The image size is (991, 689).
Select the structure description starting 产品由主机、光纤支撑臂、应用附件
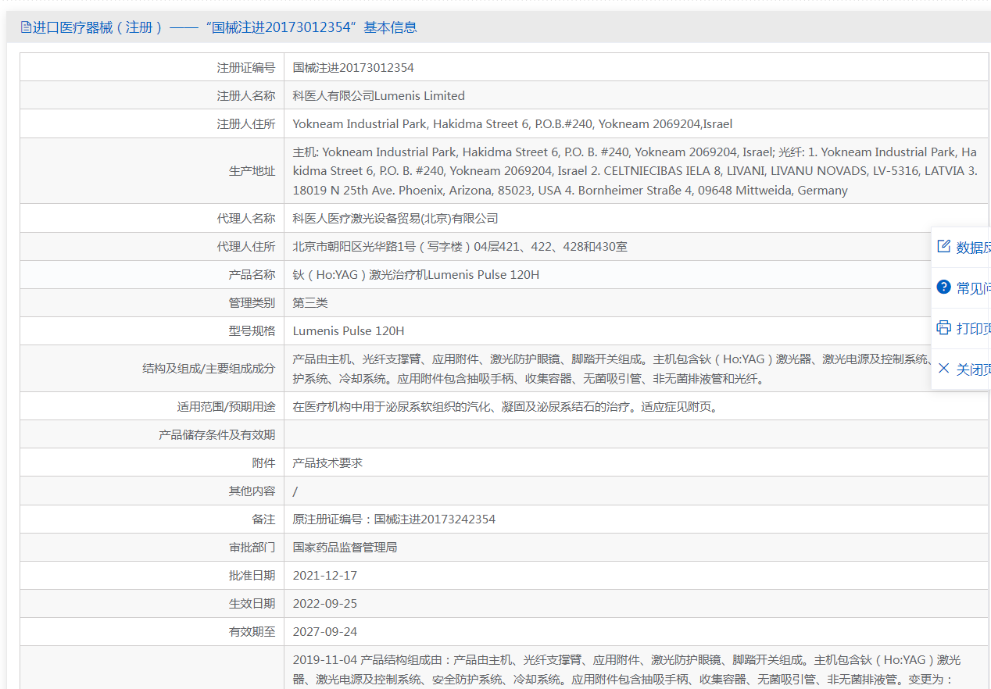tap(612, 369)
